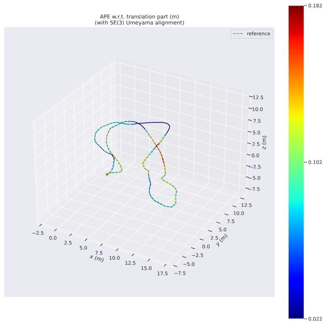The image size is (324, 324).
Task: Click the "x (m)" axis label
Action: click(x=97, y=258)
